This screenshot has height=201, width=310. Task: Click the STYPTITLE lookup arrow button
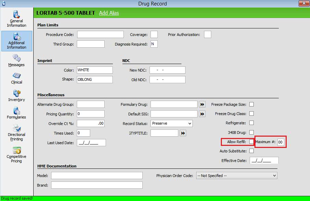tap(183, 133)
